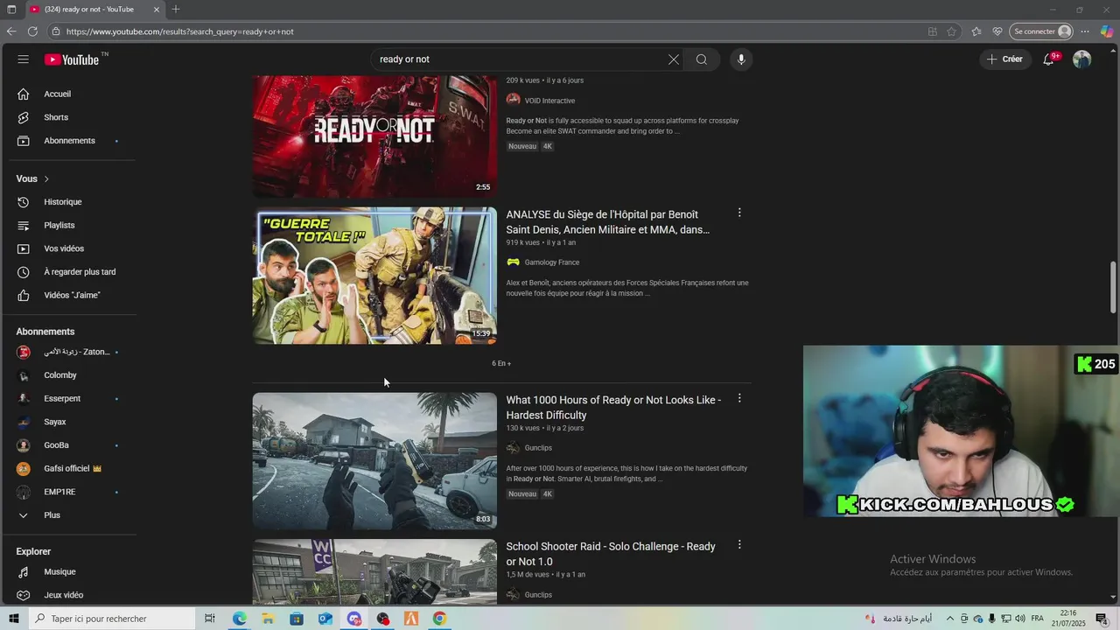This screenshot has height=630, width=1120.
Task: Open Browser essentials heart icon
Action: pyautogui.click(x=997, y=31)
